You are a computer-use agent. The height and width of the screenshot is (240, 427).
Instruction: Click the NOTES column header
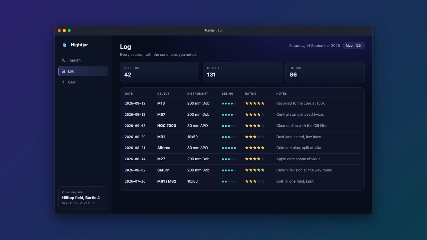point(282,94)
